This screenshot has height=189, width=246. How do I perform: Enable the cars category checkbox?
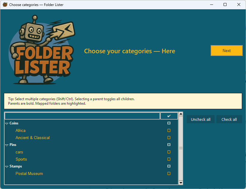click(x=169, y=152)
